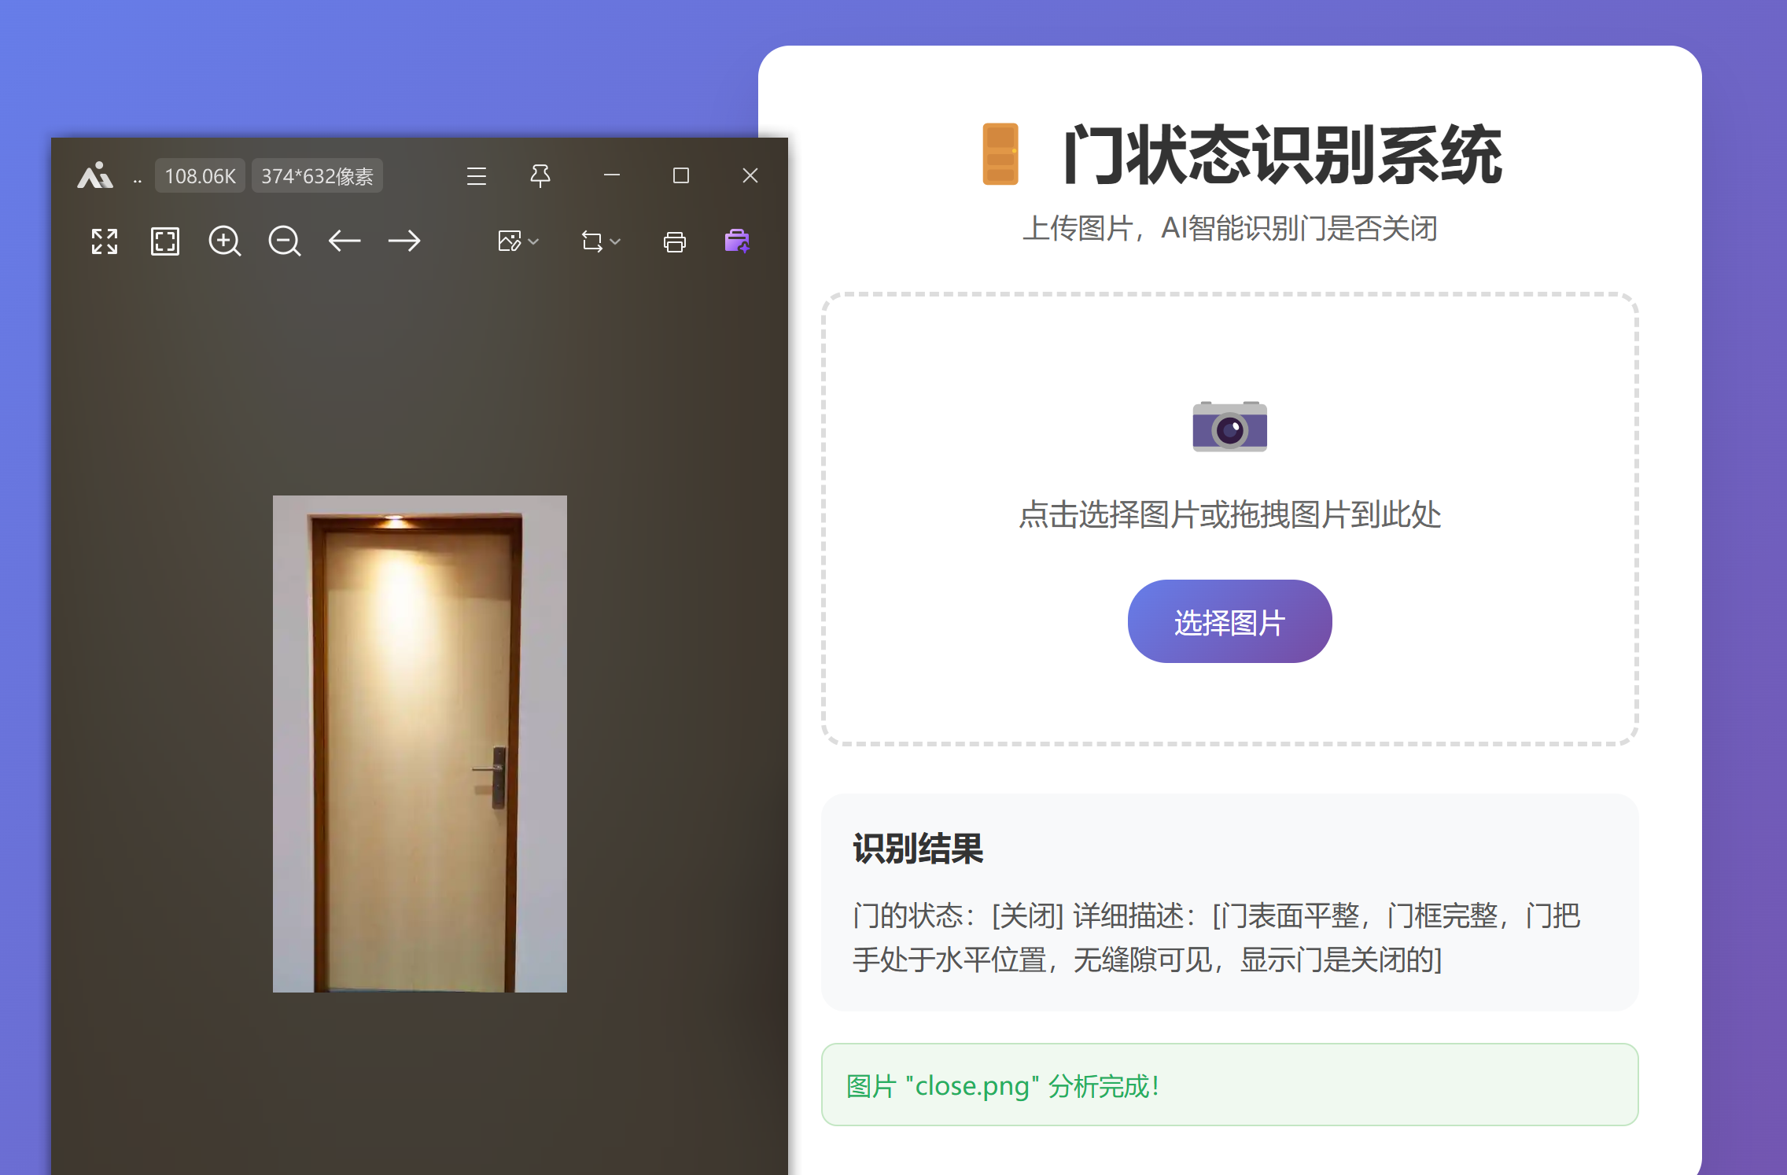Image resolution: width=1787 pixels, height=1175 pixels.
Task: Click the 108.06K file size label
Action: pos(200,176)
